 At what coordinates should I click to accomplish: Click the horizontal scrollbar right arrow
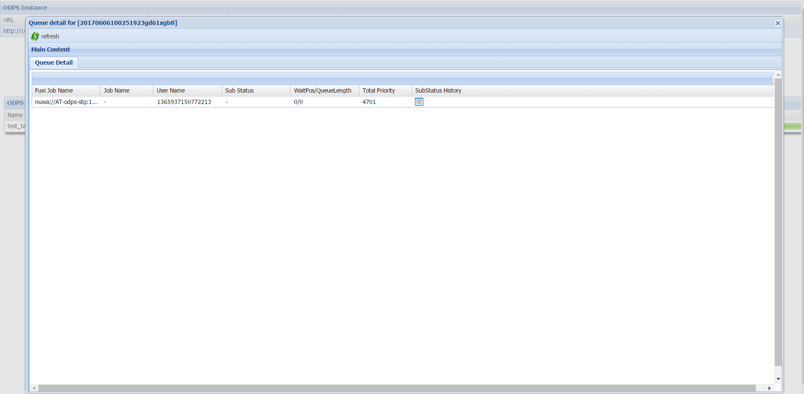(769, 388)
